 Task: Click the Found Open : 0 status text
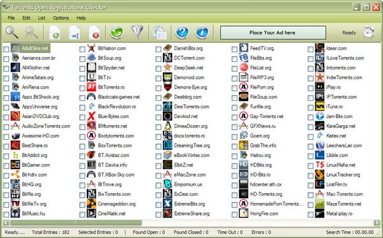tap(149, 232)
